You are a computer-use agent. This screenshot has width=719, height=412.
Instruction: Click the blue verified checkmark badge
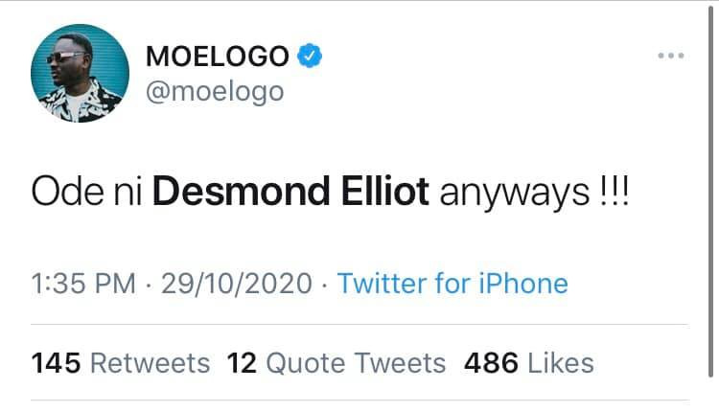click(308, 57)
